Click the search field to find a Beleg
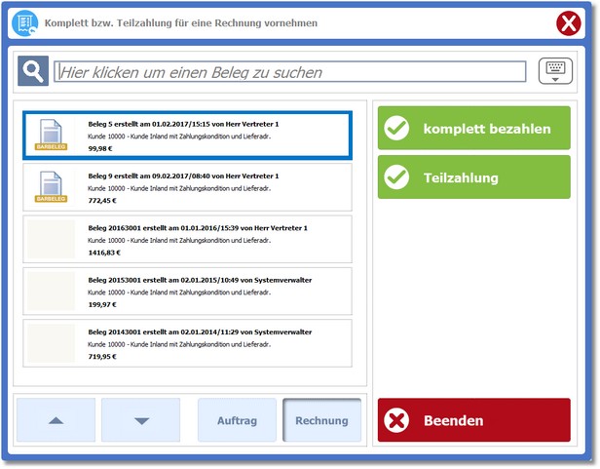600x469 pixels. click(x=290, y=71)
